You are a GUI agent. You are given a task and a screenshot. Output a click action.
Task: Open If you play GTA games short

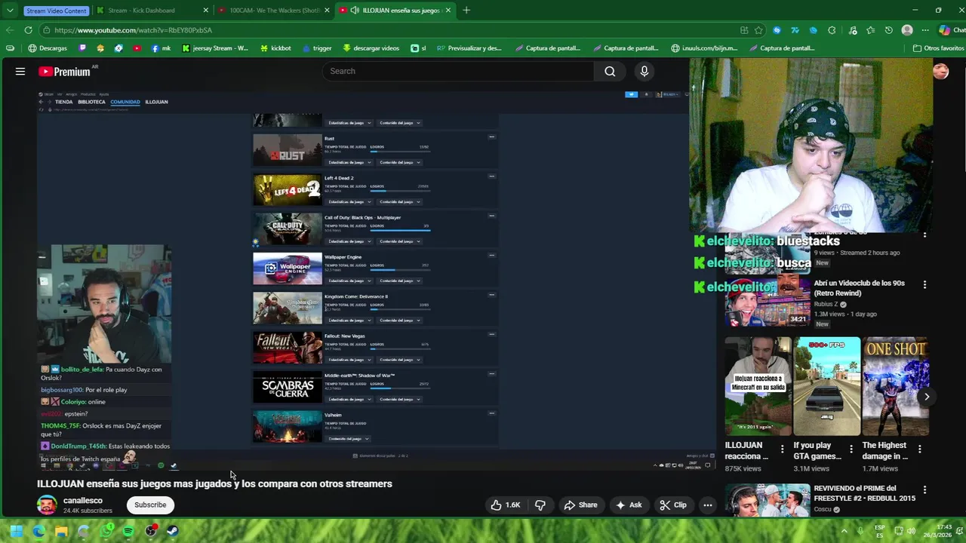[827, 386]
